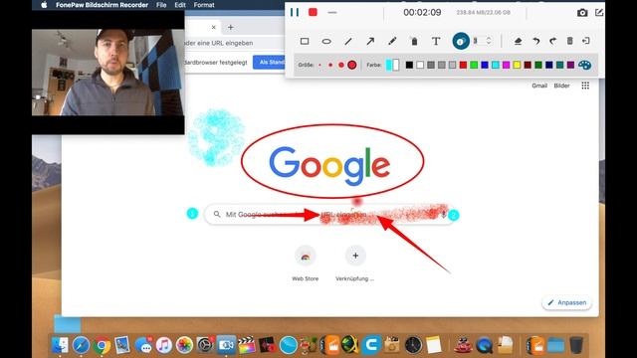Screen dimensions: 637x358
Task: Open Photos from the Dock
Action: [x=184, y=345]
